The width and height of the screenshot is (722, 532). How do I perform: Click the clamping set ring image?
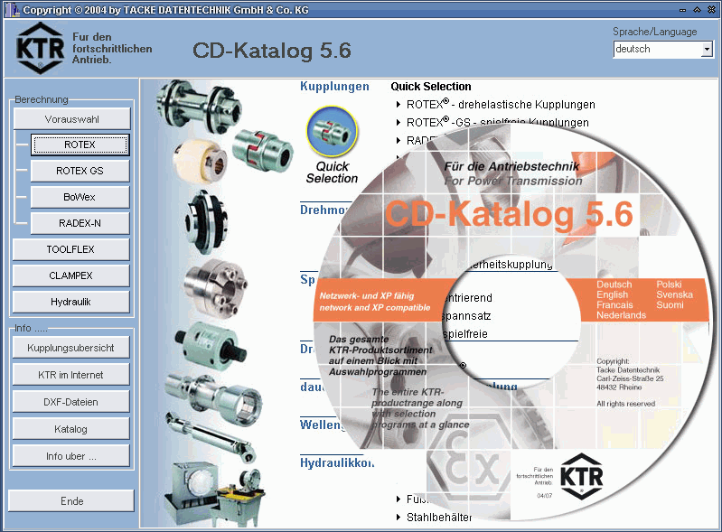point(215,289)
